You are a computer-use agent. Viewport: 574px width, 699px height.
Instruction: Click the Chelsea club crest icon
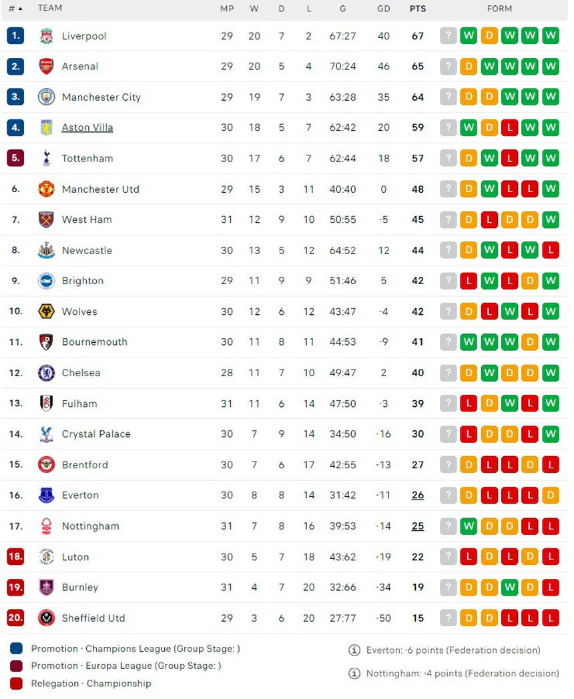pos(46,373)
